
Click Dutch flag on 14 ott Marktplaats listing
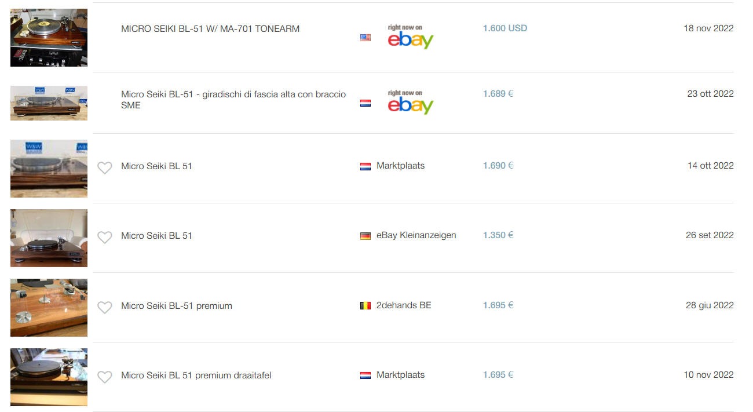pos(365,166)
